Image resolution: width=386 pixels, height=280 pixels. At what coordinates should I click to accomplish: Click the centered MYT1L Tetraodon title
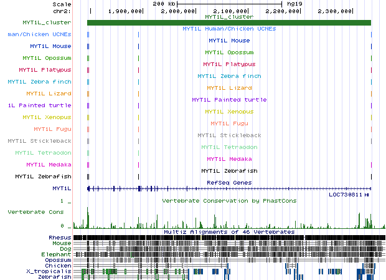pyautogui.click(x=228, y=147)
